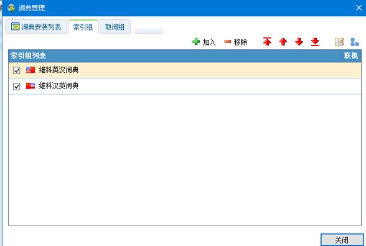366x246 pixels.
Task: Move dictionary to top with arrow
Action: [267, 41]
